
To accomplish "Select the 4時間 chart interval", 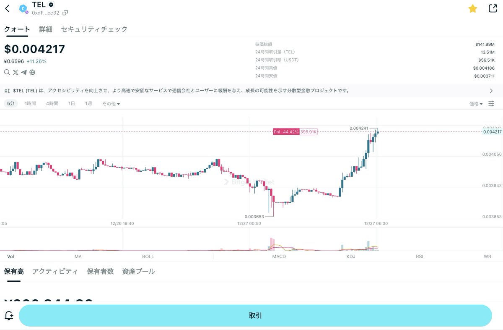I will pos(52,103).
